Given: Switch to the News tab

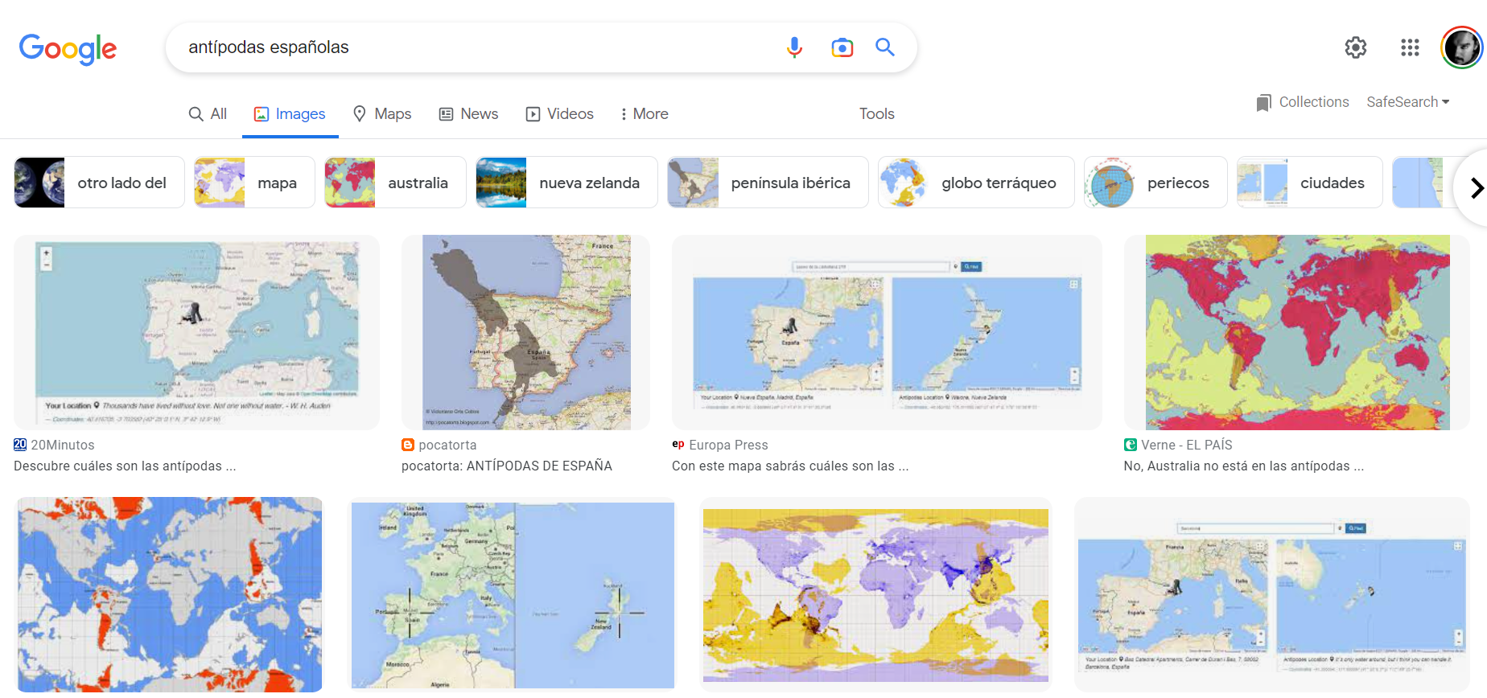Looking at the screenshot, I should click(468, 114).
